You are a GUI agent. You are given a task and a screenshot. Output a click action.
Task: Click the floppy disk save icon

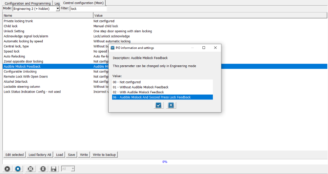54,169
